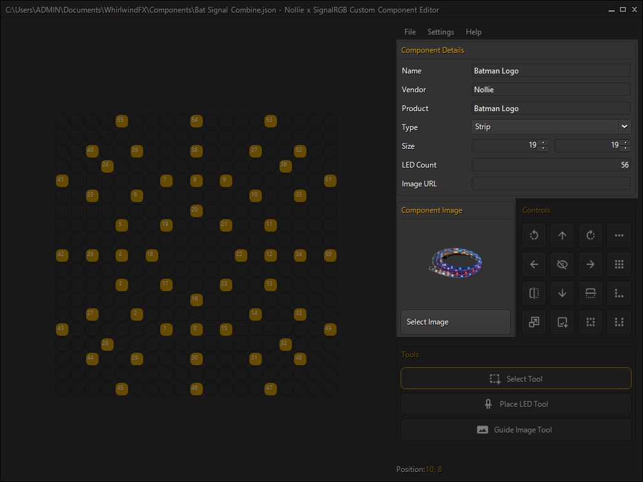Select LED number 43 on the grid

tap(62, 329)
